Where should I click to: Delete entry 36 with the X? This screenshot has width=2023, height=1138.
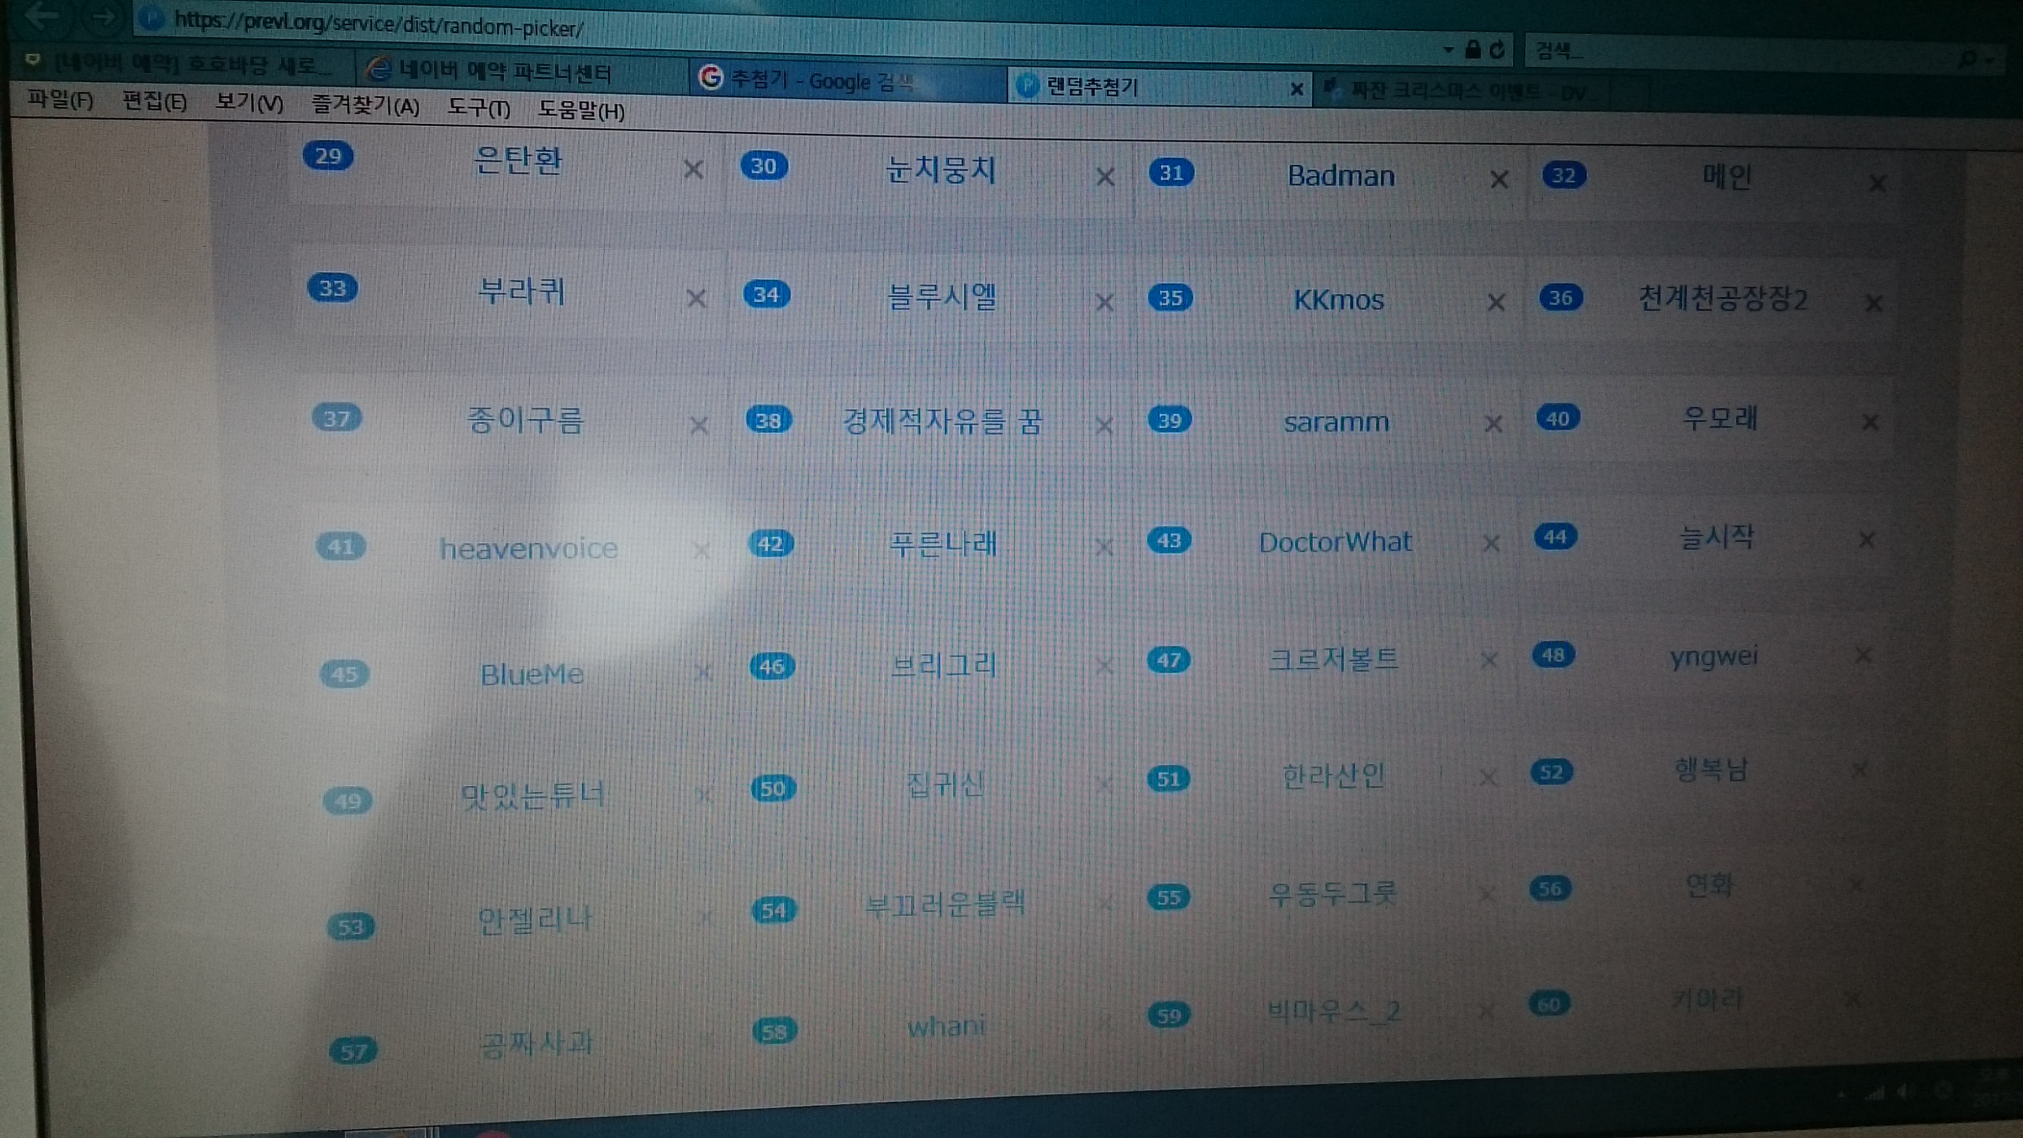coord(1874,303)
